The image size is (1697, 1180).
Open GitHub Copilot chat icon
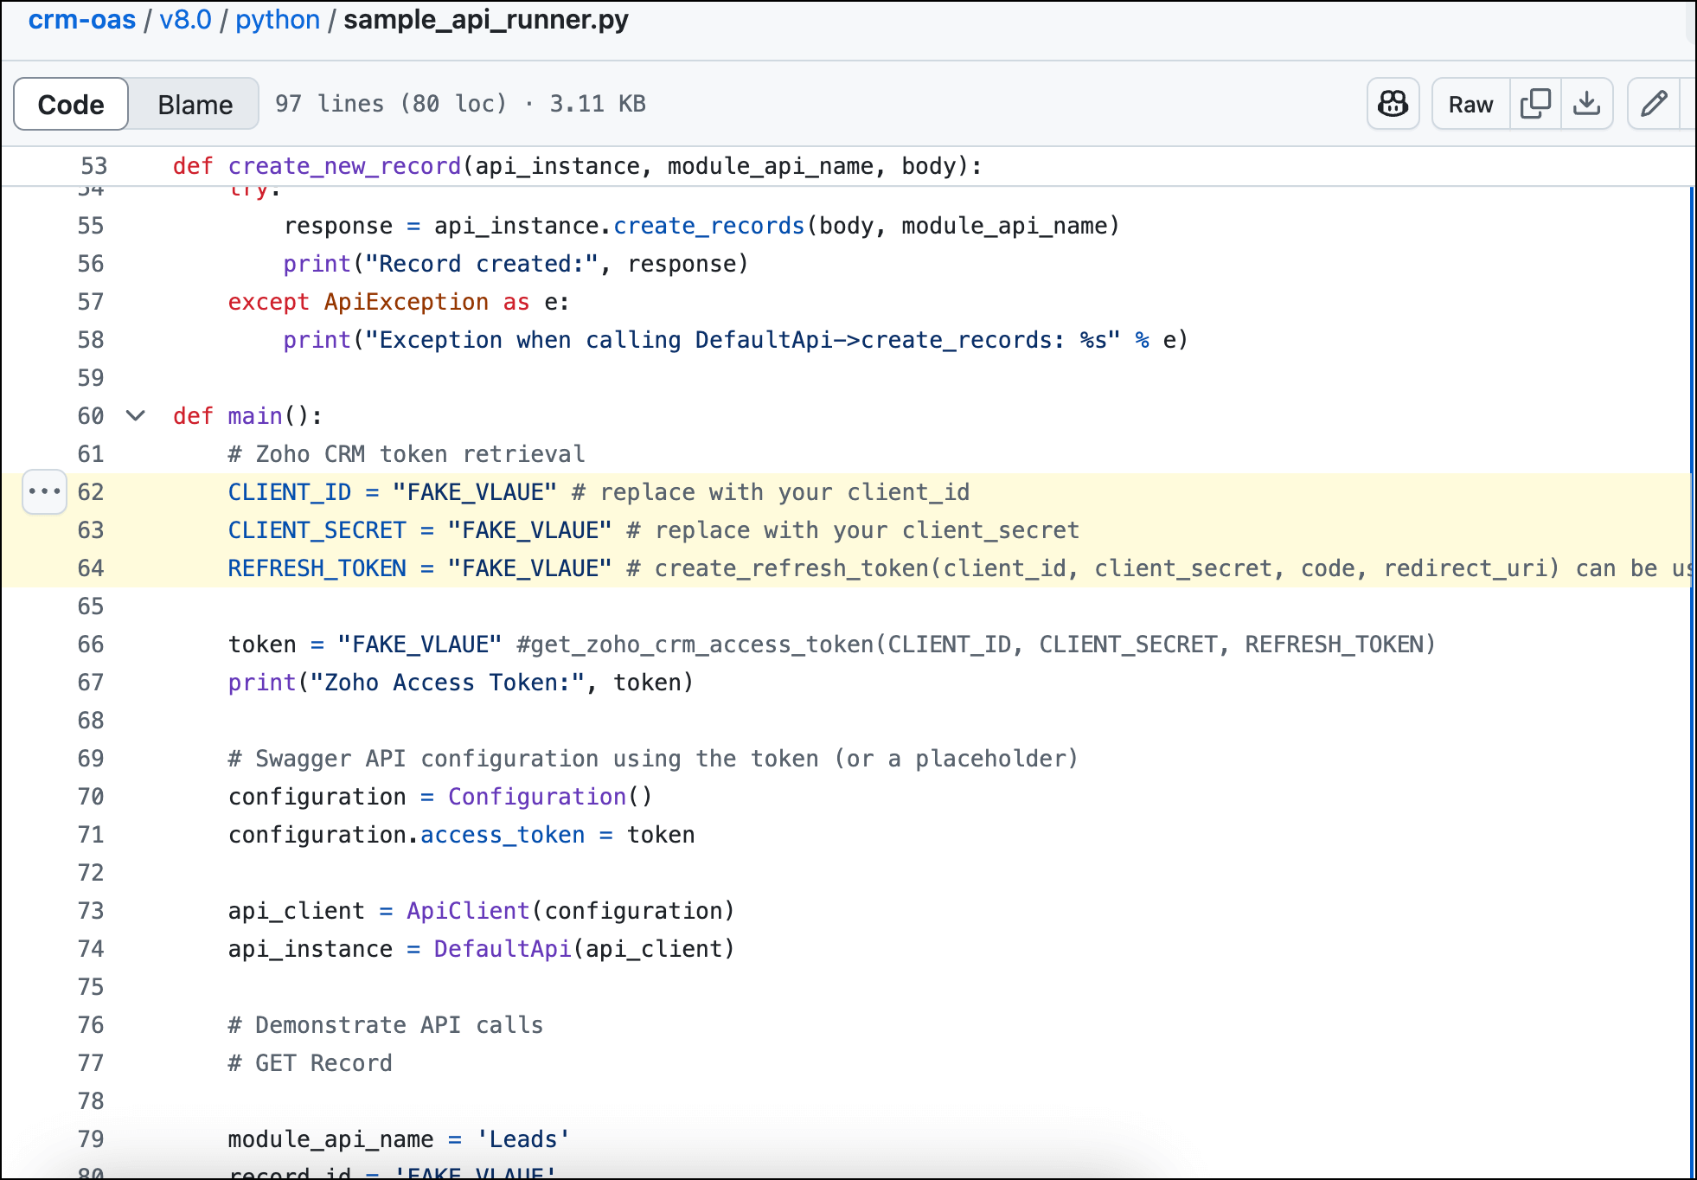click(x=1393, y=104)
